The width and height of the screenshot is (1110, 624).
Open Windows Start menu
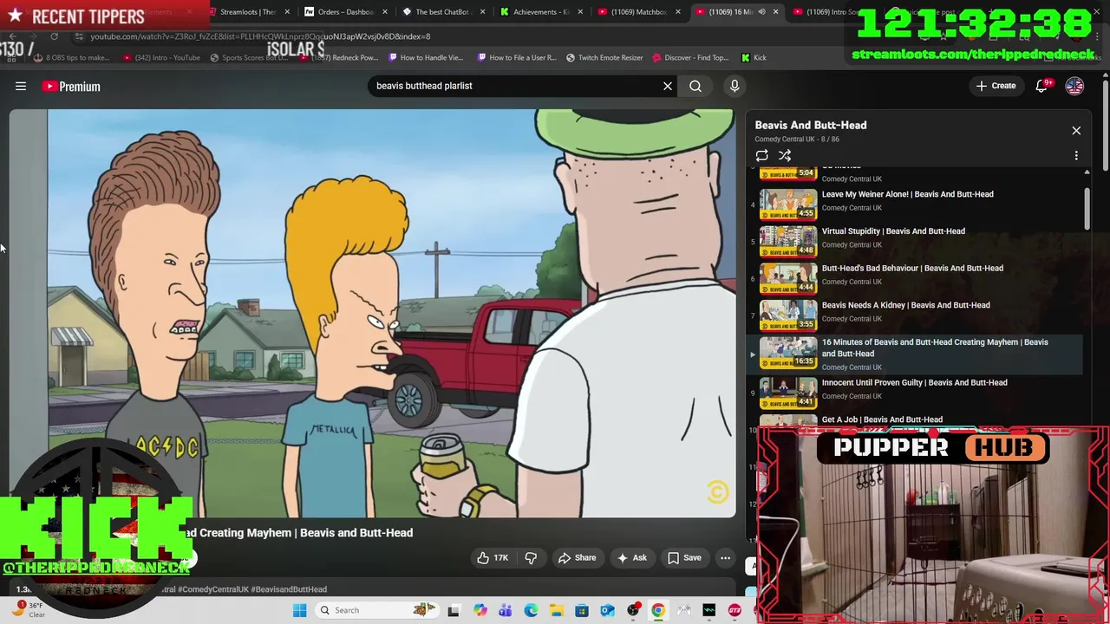click(x=299, y=610)
